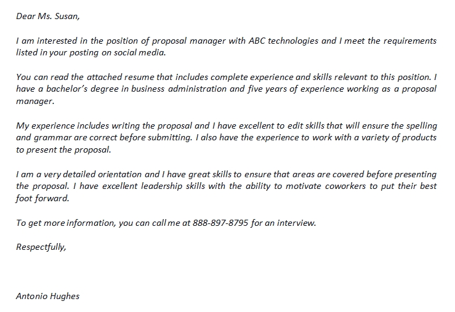
Task: Click the greeting 'Dear Ms. Susan,'
Action: point(47,16)
